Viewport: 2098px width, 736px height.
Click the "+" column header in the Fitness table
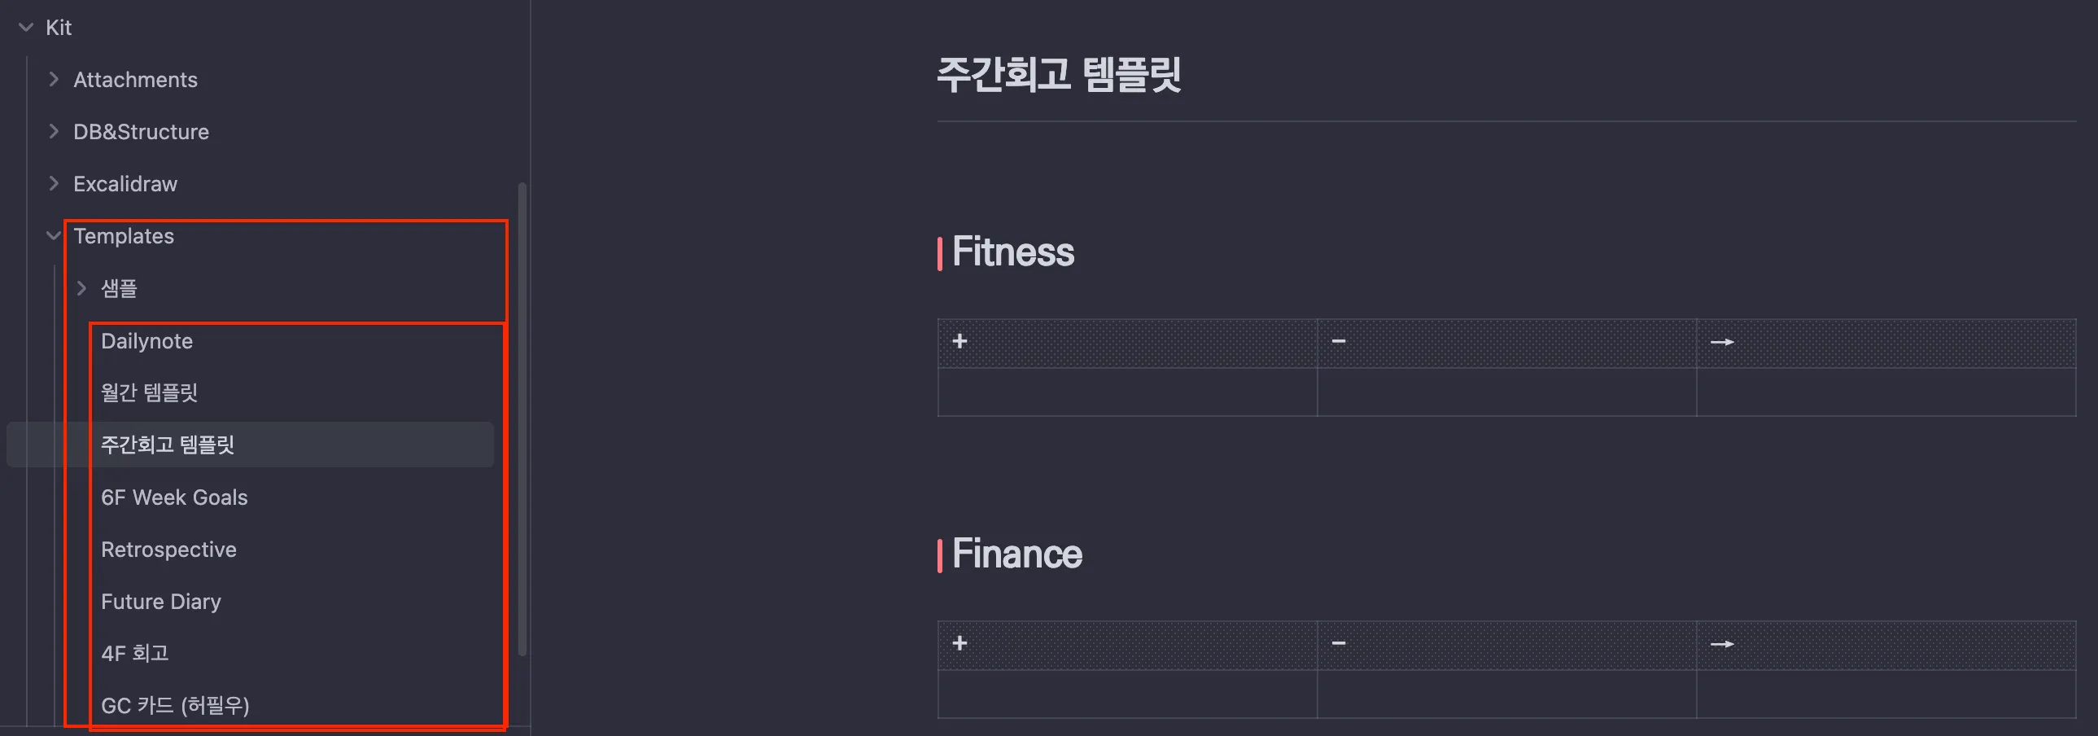961,341
